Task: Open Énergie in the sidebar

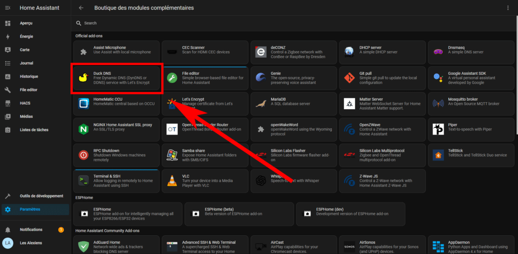Action: pos(35,36)
